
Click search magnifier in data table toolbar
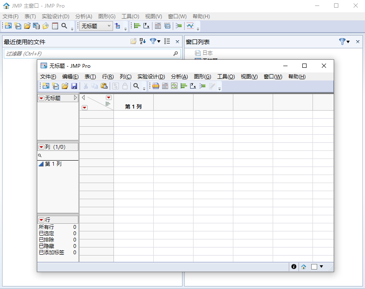point(136,86)
